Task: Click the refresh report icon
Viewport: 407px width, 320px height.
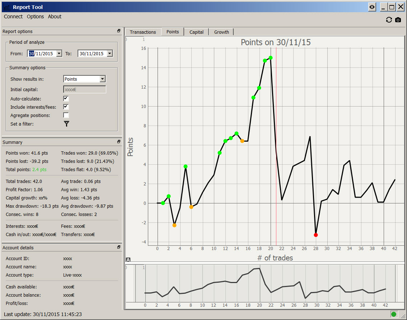Action: (389, 20)
